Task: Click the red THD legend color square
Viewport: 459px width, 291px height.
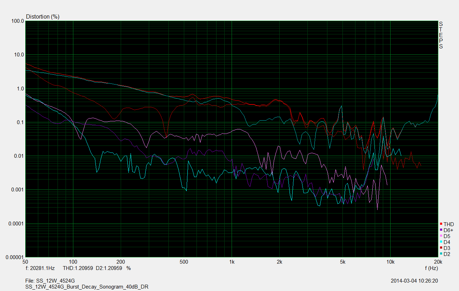Action: pyautogui.click(x=441, y=224)
